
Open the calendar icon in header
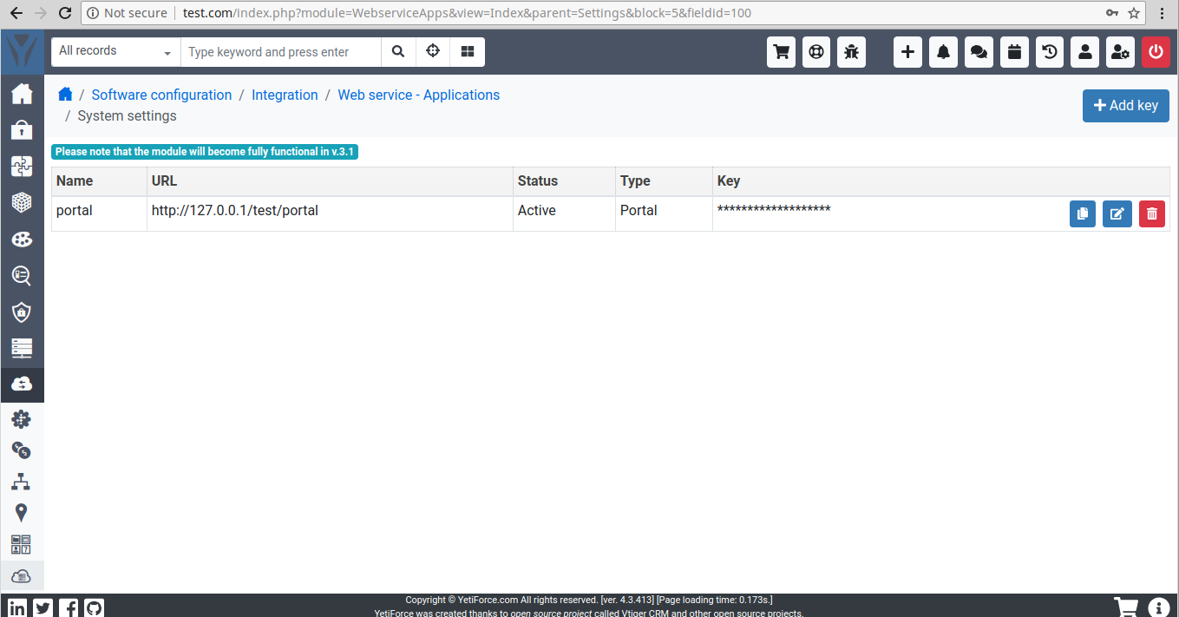[1014, 52]
